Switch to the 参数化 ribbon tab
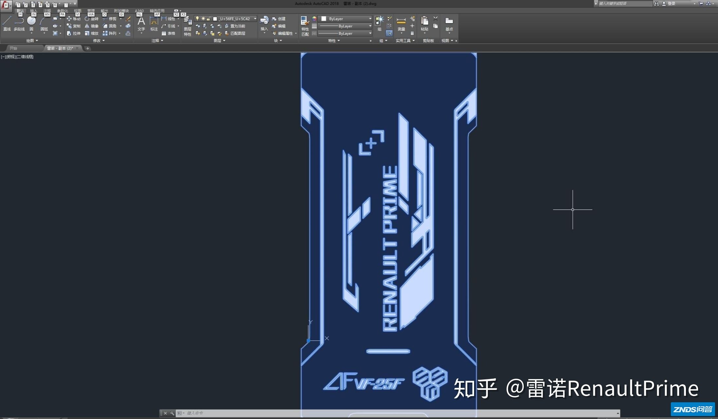This screenshot has height=419, width=718. pyautogui.click(x=63, y=11)
